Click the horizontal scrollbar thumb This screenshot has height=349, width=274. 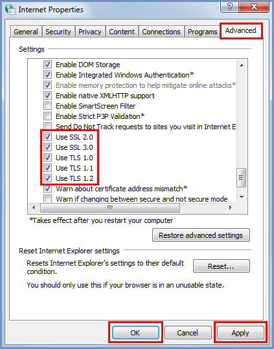pos(110,207)
